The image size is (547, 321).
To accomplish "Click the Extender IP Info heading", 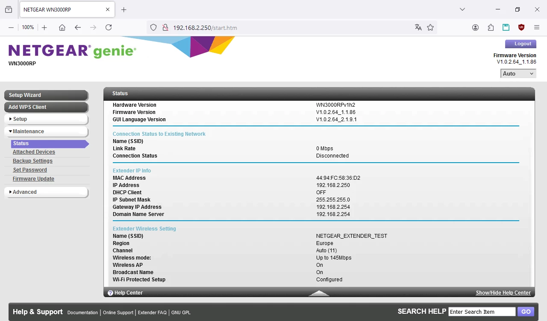I will point(132,171).
